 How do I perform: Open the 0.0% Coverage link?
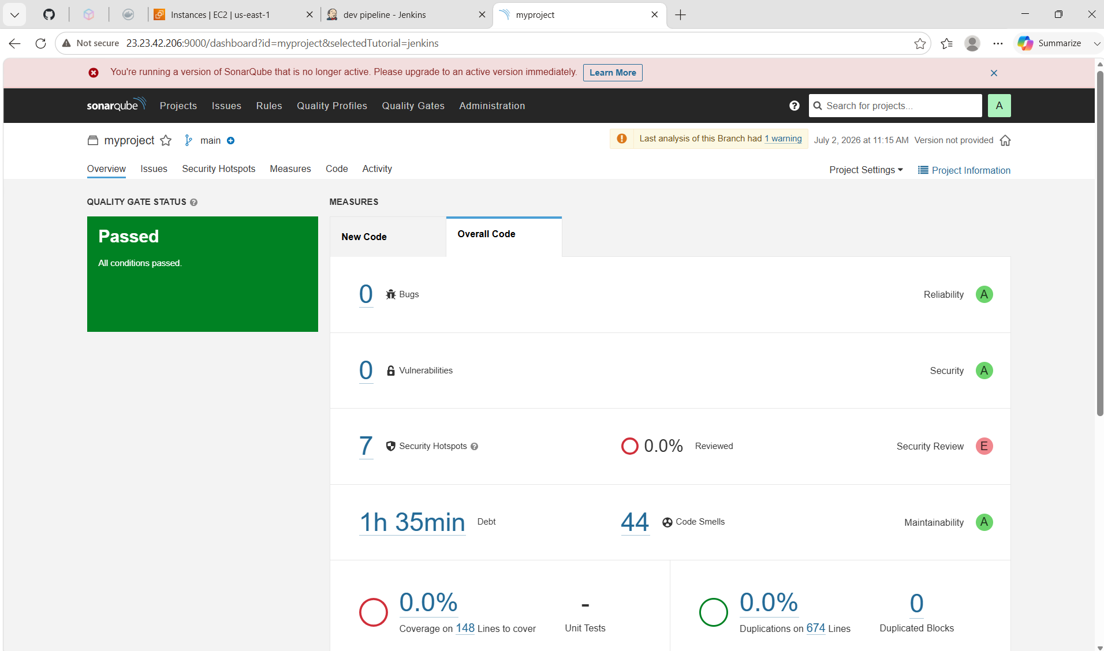tap(428, 603)
